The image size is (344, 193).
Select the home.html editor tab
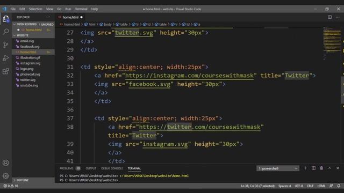[70, 17]
